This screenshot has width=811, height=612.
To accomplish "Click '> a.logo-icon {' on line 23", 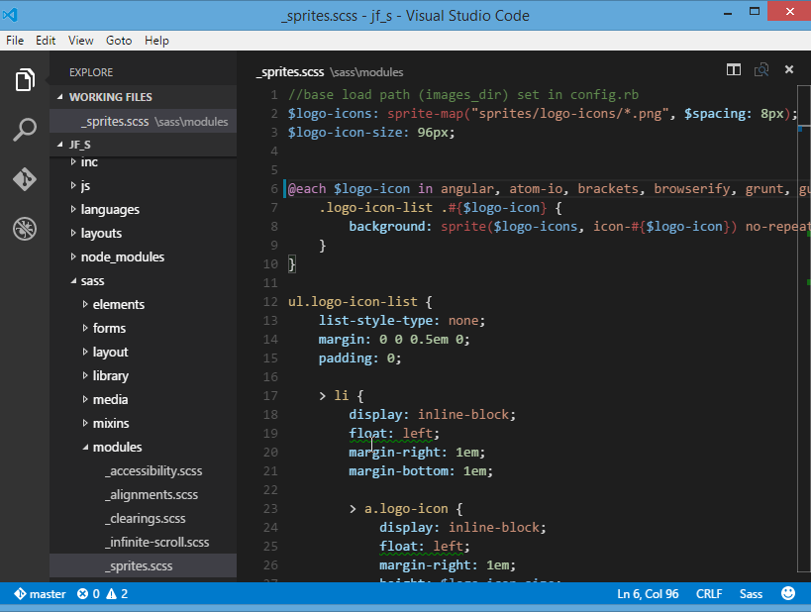I will (x=406, y=509).
